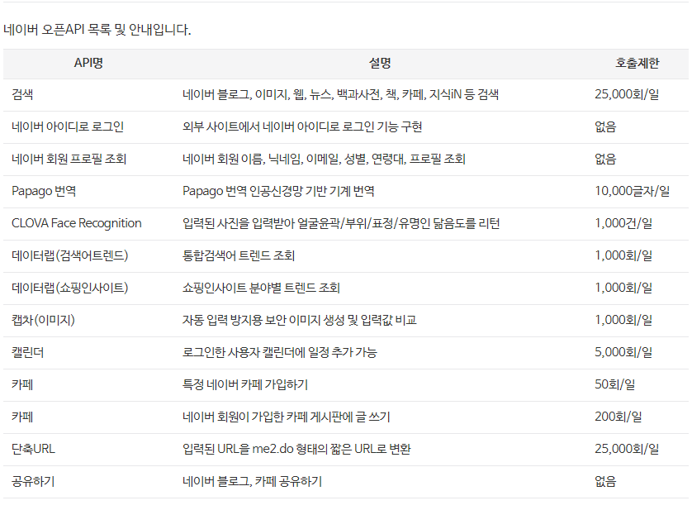This screenshot has width=692, height=510.
Task: Select the 'Papago 번역' API name cell
Action: tap(44, 192)
